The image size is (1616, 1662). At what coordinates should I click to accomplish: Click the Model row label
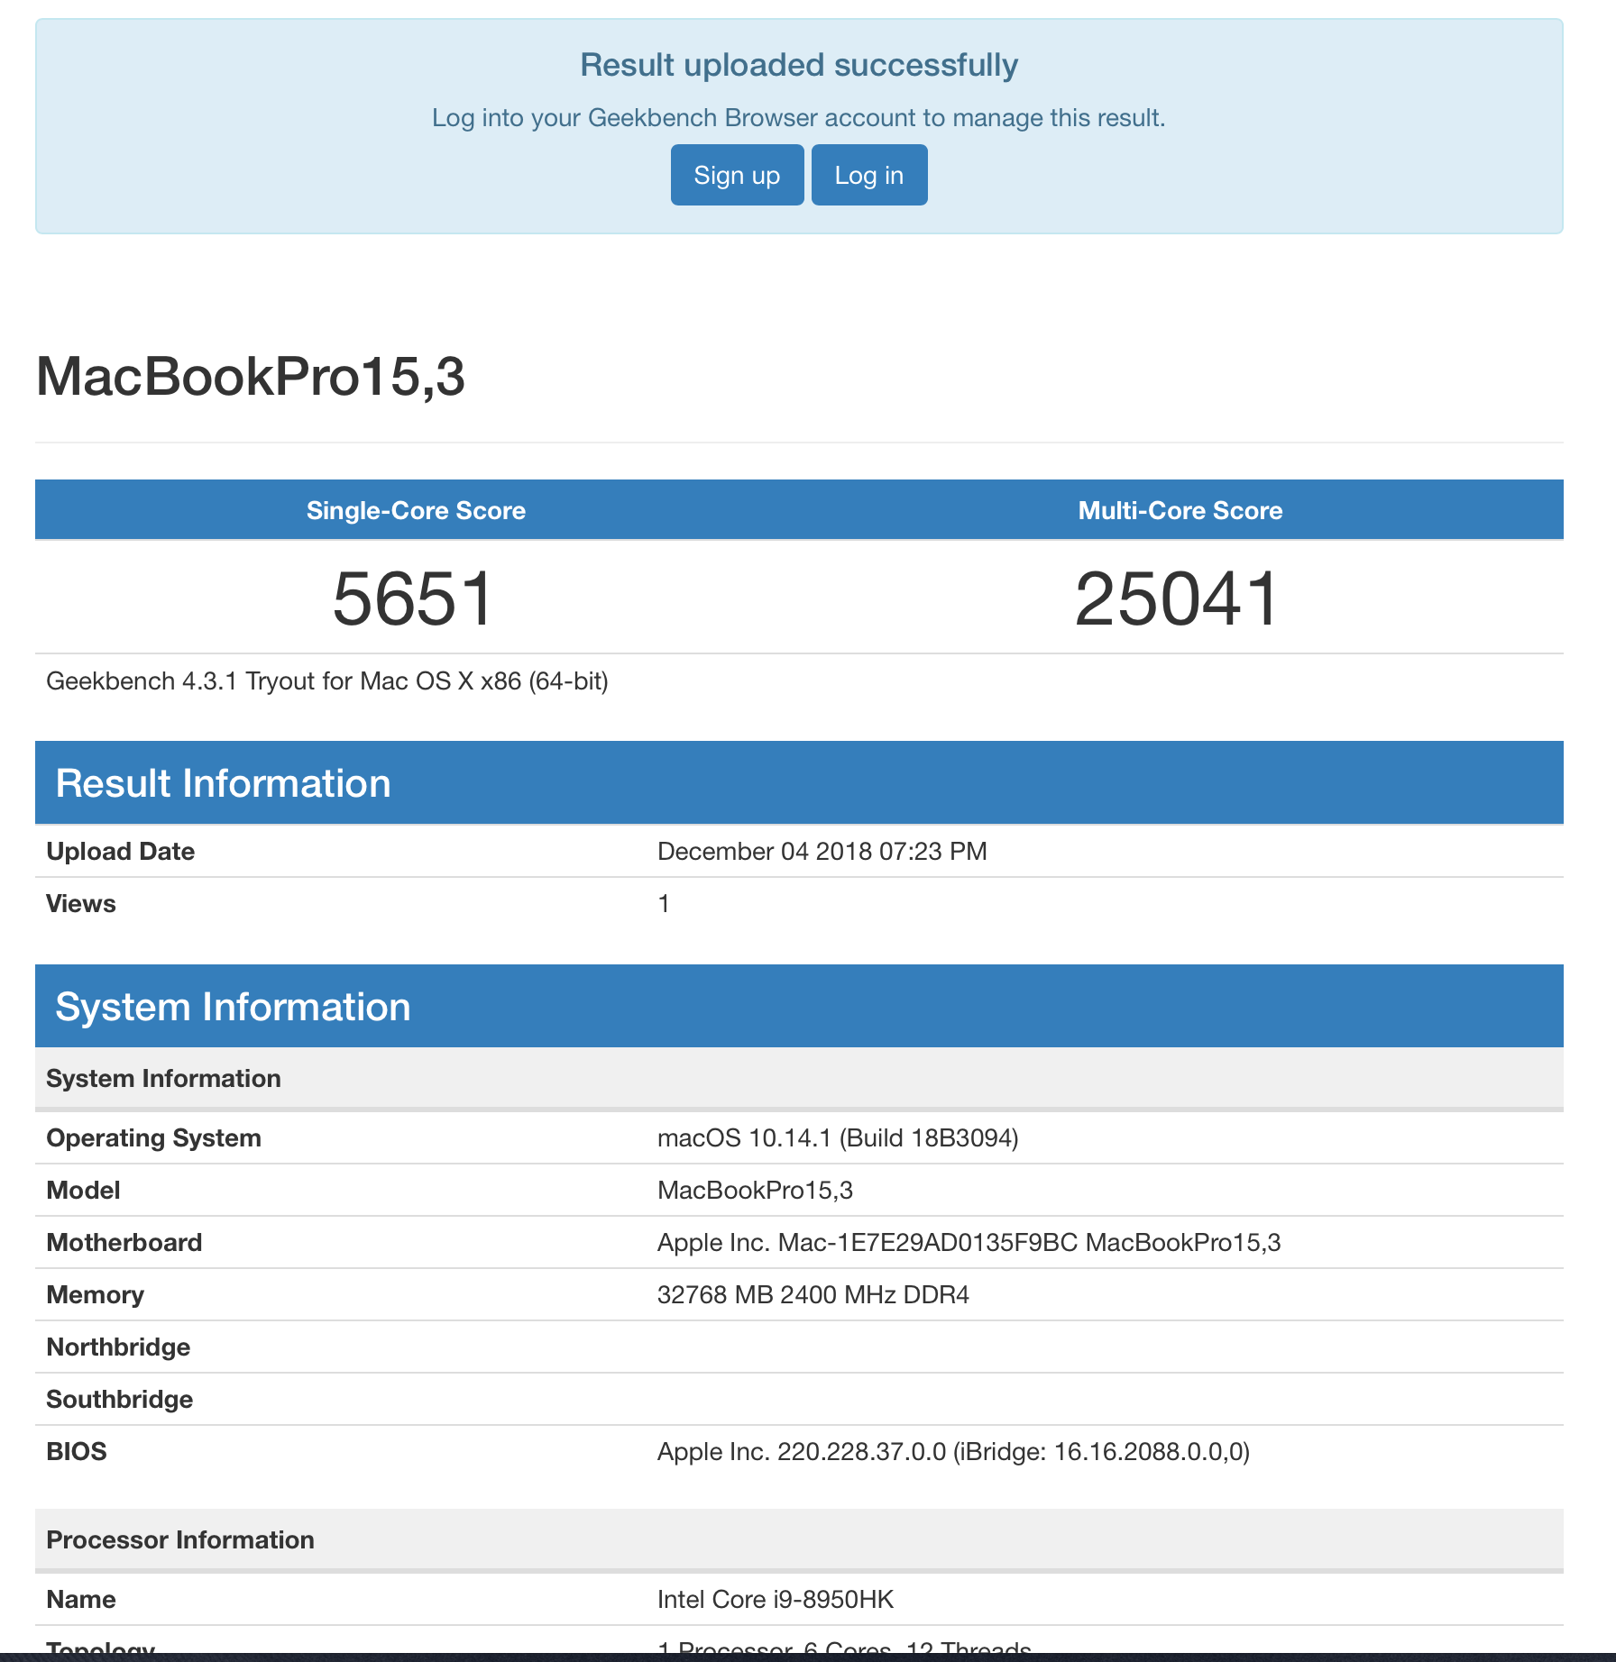click(x=83, y=1191)
